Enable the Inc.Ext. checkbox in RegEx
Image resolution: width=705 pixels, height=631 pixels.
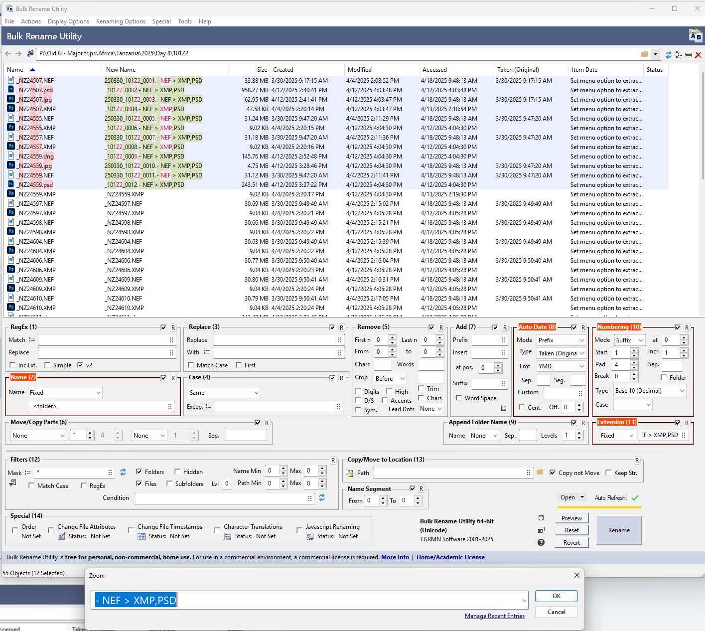12,365
